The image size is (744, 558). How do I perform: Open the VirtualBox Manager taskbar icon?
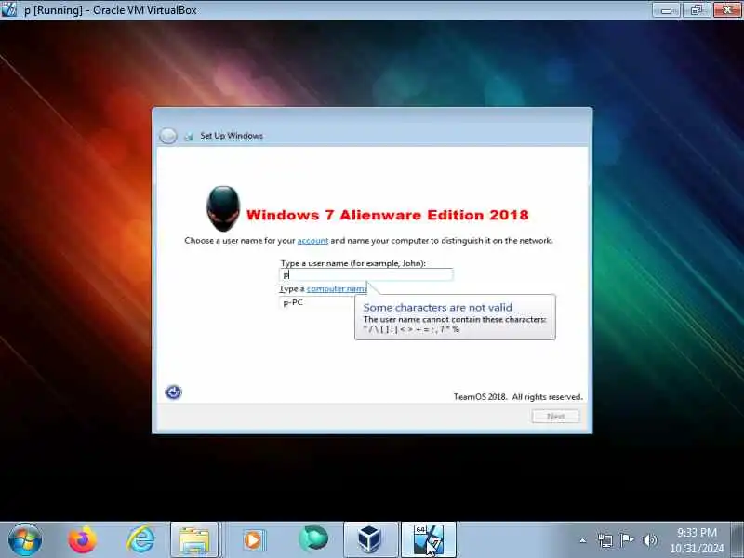coord(369,540)
